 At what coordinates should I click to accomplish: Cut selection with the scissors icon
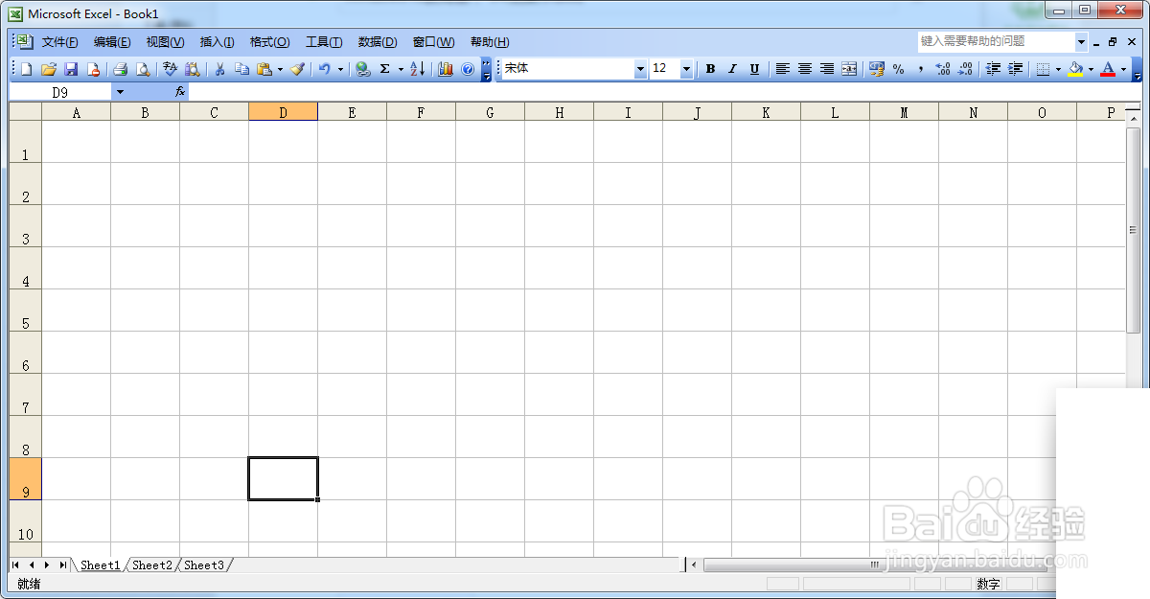[220, 69]
